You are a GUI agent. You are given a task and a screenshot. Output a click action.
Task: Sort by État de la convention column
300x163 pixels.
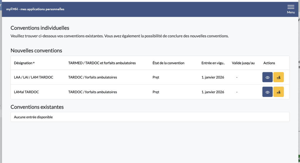pos(168,63)
